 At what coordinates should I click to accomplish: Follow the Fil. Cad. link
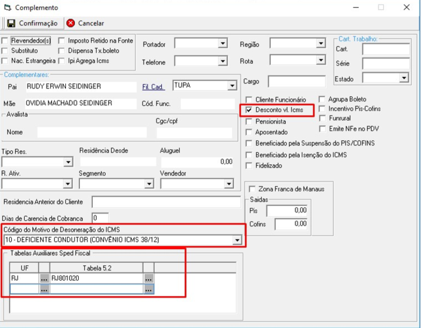click(x=153, y=87)
